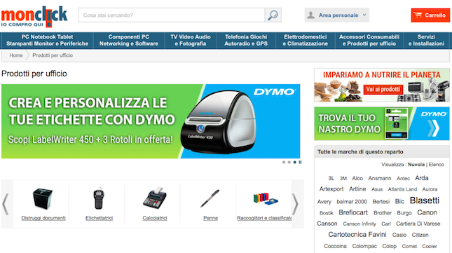Select the Etichettatrici label maker icon
Screen dimensions: 452x253
(99, 198)
